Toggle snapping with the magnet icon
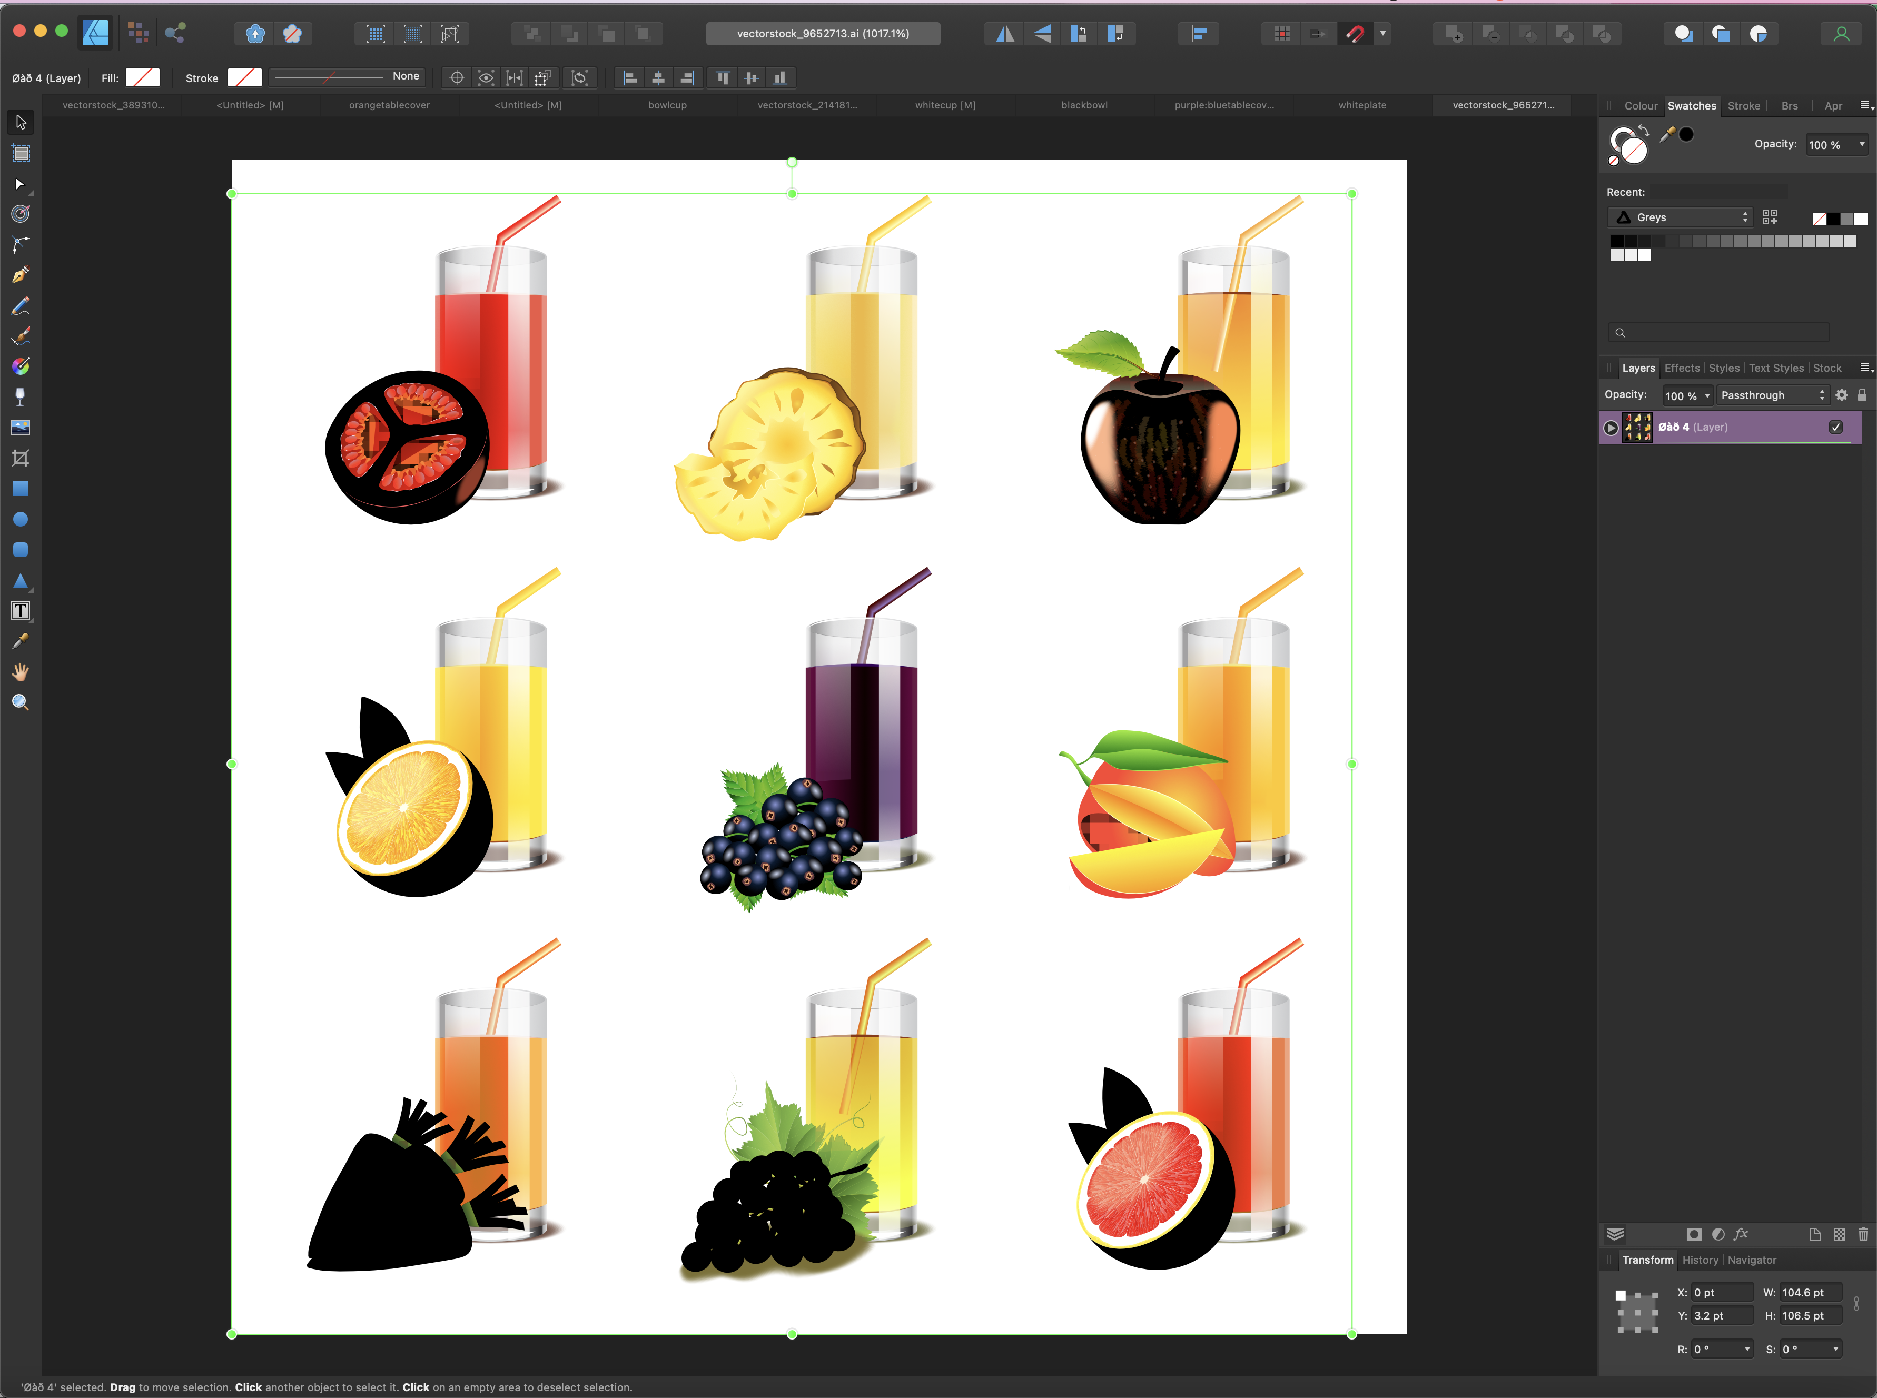 [x=1355, y=34]
